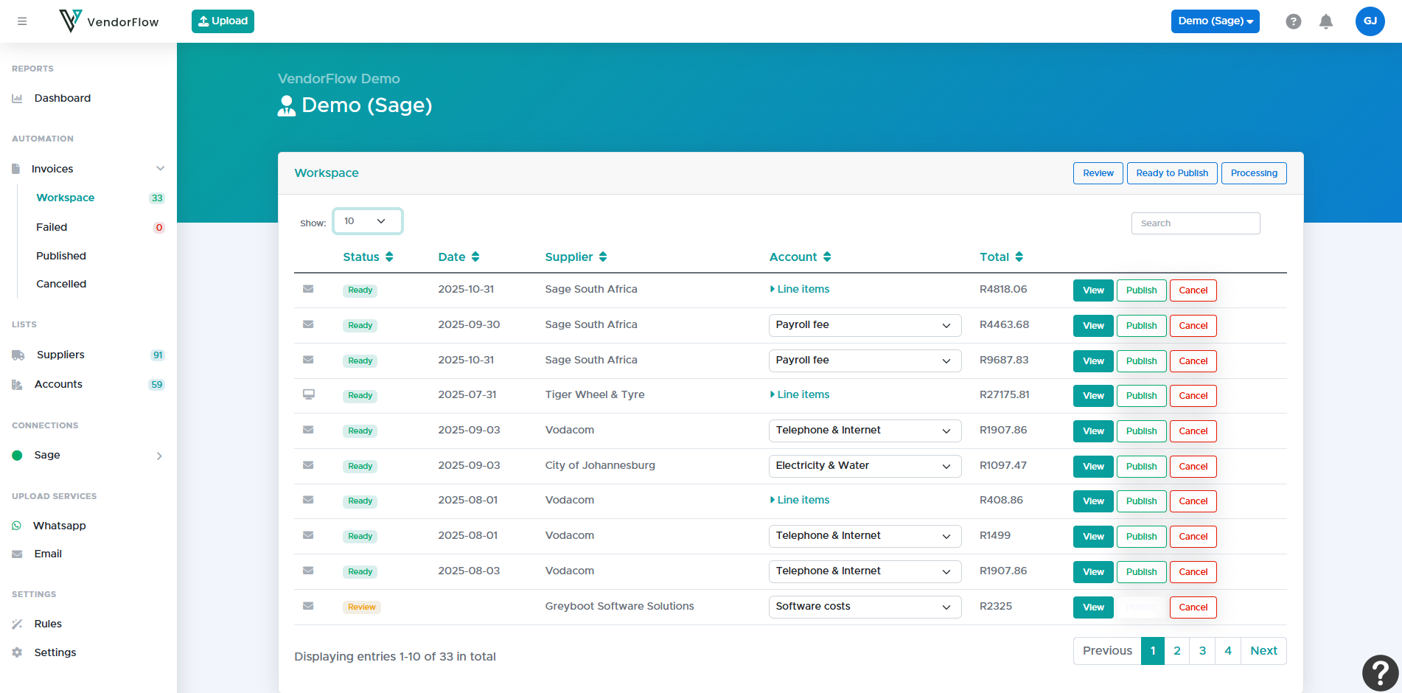Click the Review status badge on Greyboot row

pos(361,607)
